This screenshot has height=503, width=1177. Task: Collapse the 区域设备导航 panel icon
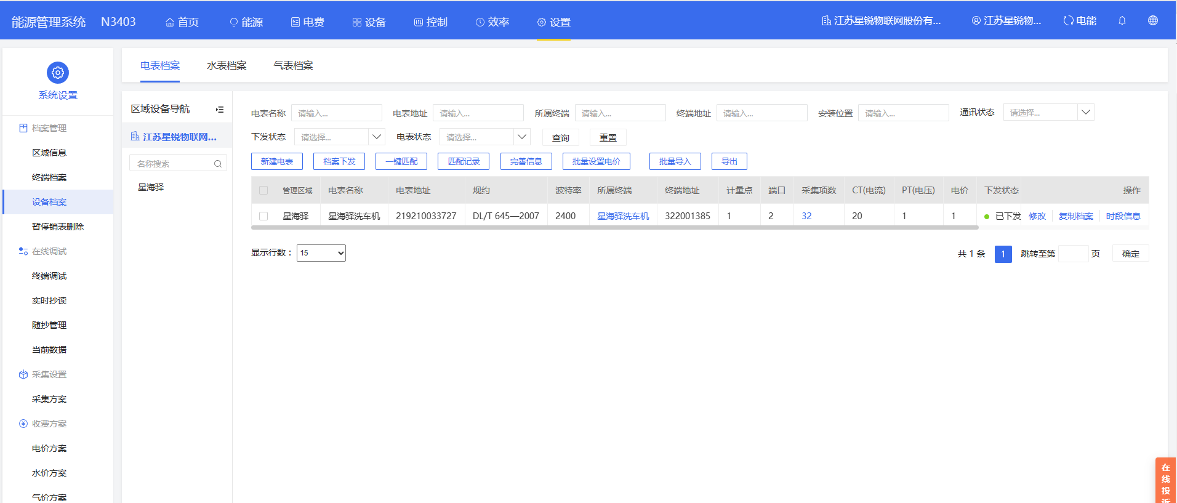pyautogui.click(x=220, y=110)
